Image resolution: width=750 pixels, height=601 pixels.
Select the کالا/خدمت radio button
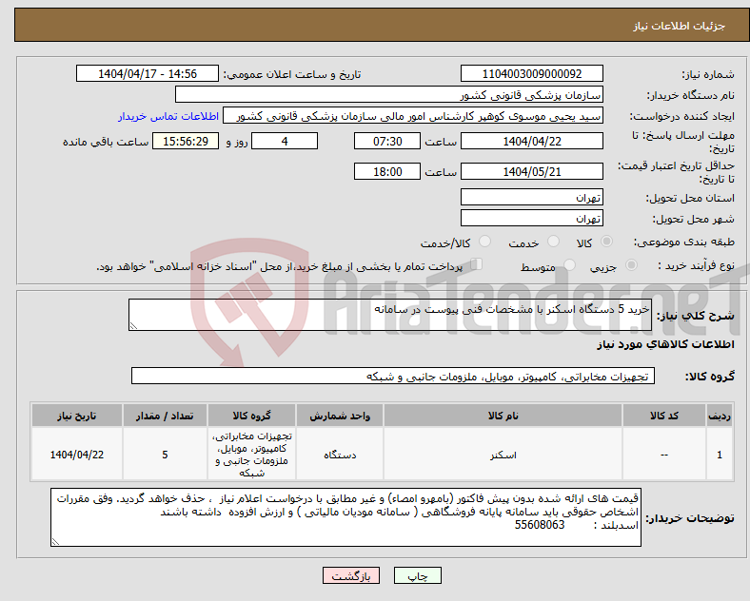pos(484,242)
